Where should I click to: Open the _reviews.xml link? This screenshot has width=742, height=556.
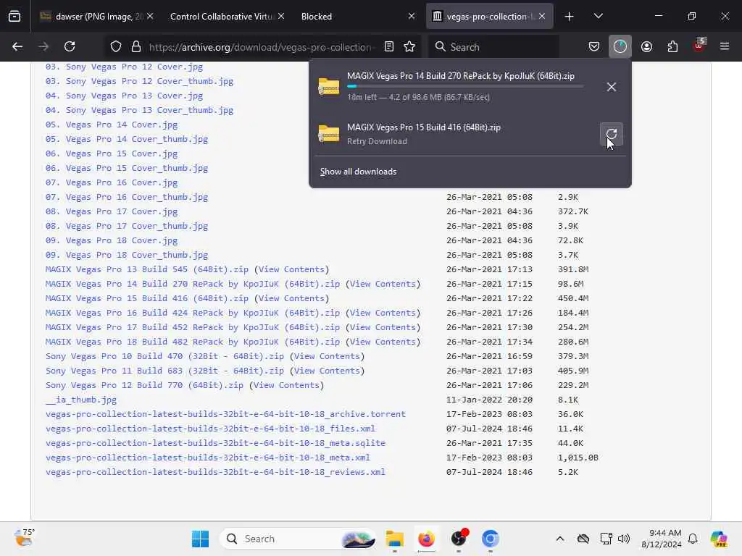coord(215,472)
